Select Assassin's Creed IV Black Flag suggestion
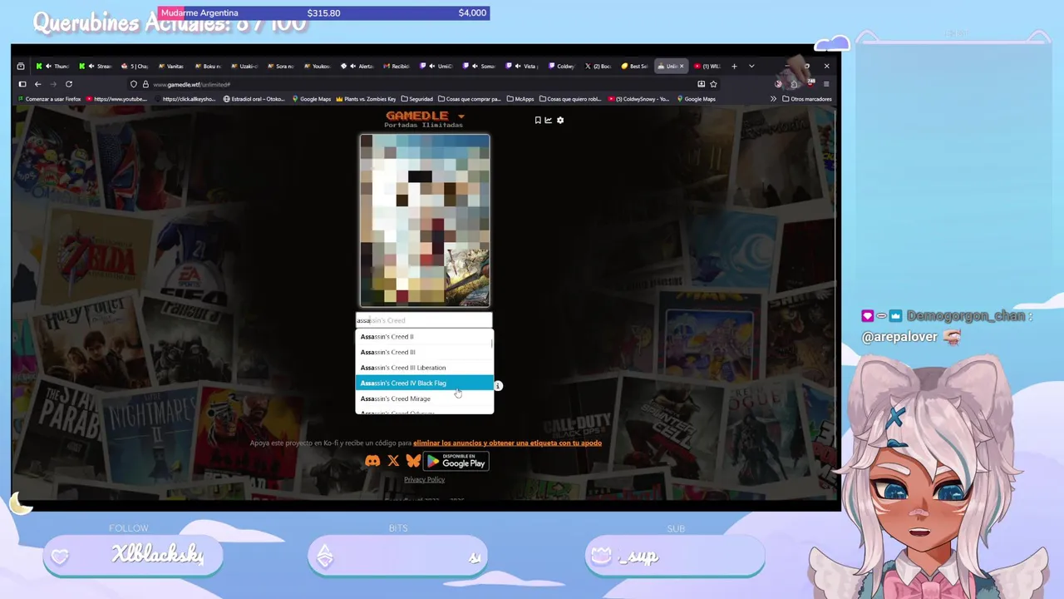The height and width of the screenshot is (599, 1064). click(x=424, y=383)
